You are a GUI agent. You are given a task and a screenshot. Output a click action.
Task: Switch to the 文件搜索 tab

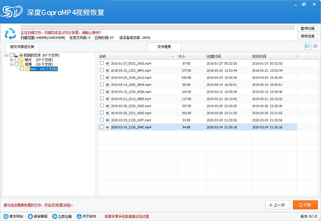pos(164,47)
